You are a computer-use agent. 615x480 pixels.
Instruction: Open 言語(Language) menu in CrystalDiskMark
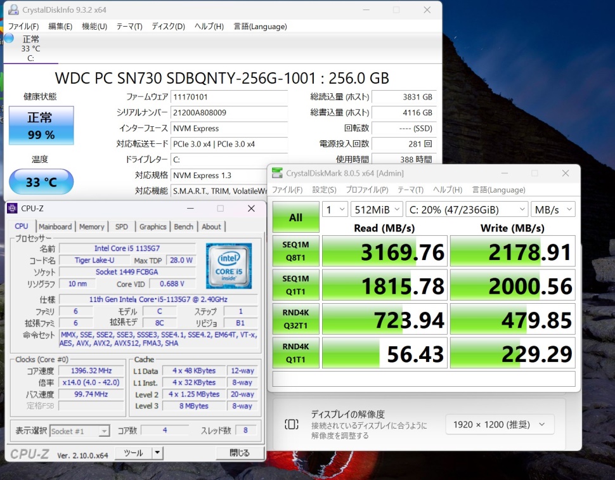click(499, 190)
